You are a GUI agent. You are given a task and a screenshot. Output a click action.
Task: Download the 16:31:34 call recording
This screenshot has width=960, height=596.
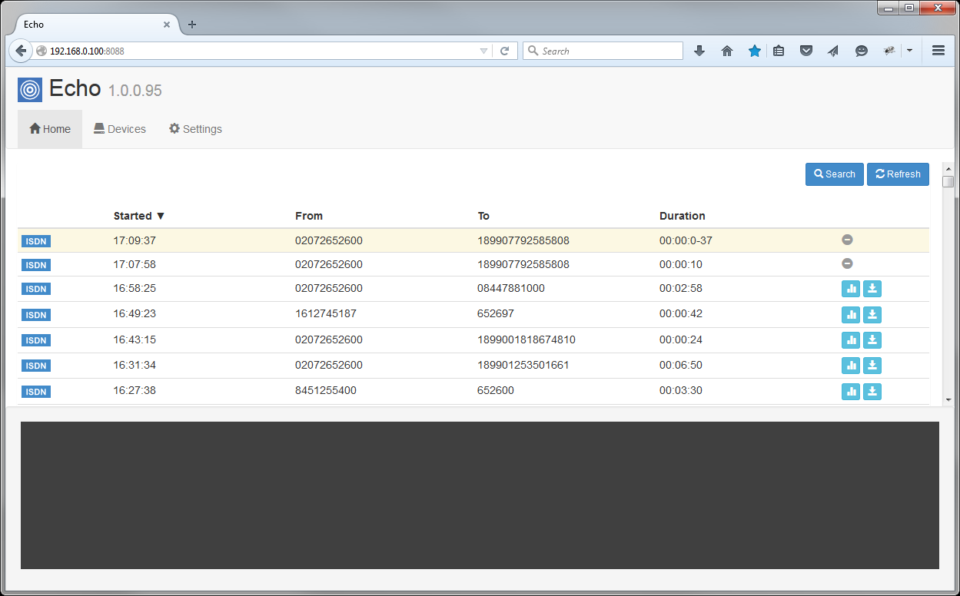tap(872, 366)
